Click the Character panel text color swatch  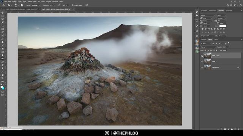pos(223,26)
